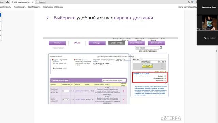The image size is (218, 123).
Task: Click the purple ГЛАВНАЯ button in the slide
Action: tap(57, 43)
